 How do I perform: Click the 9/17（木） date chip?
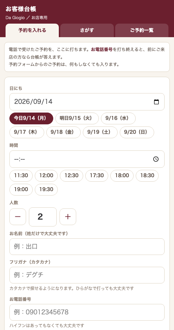27,132
